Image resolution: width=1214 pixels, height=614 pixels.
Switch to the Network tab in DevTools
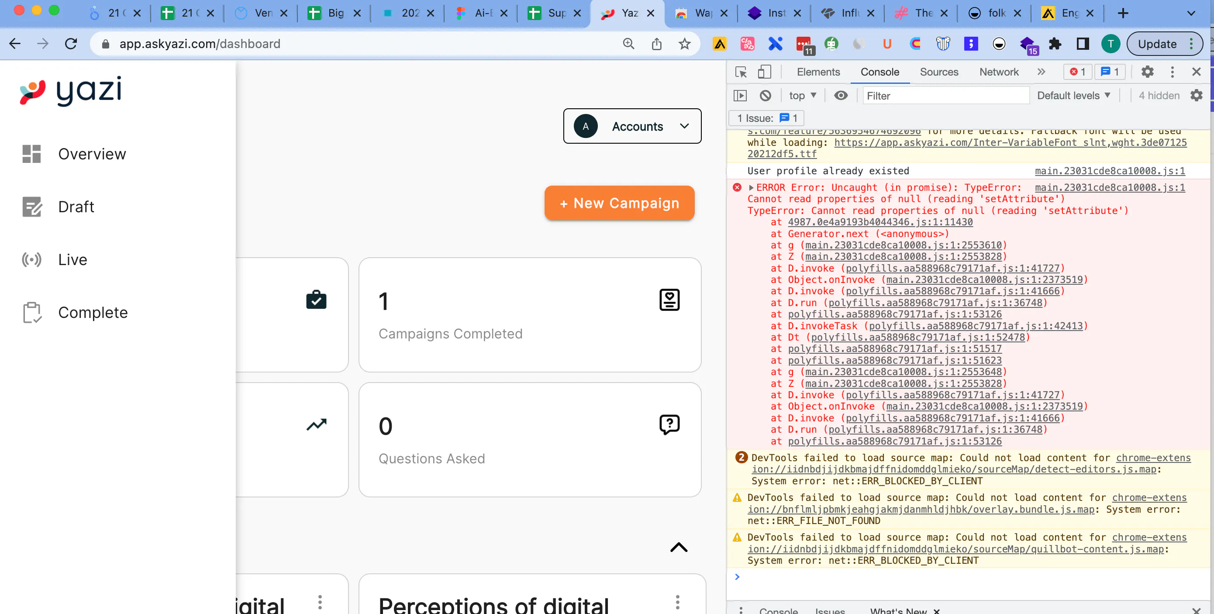click(999, 72)
